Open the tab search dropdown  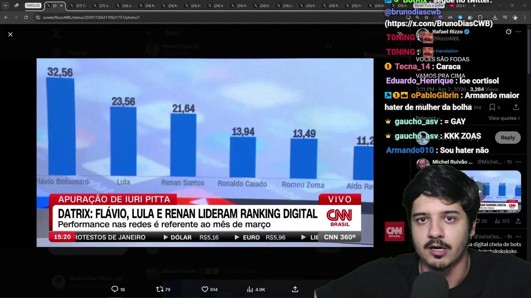coord(5,5)
